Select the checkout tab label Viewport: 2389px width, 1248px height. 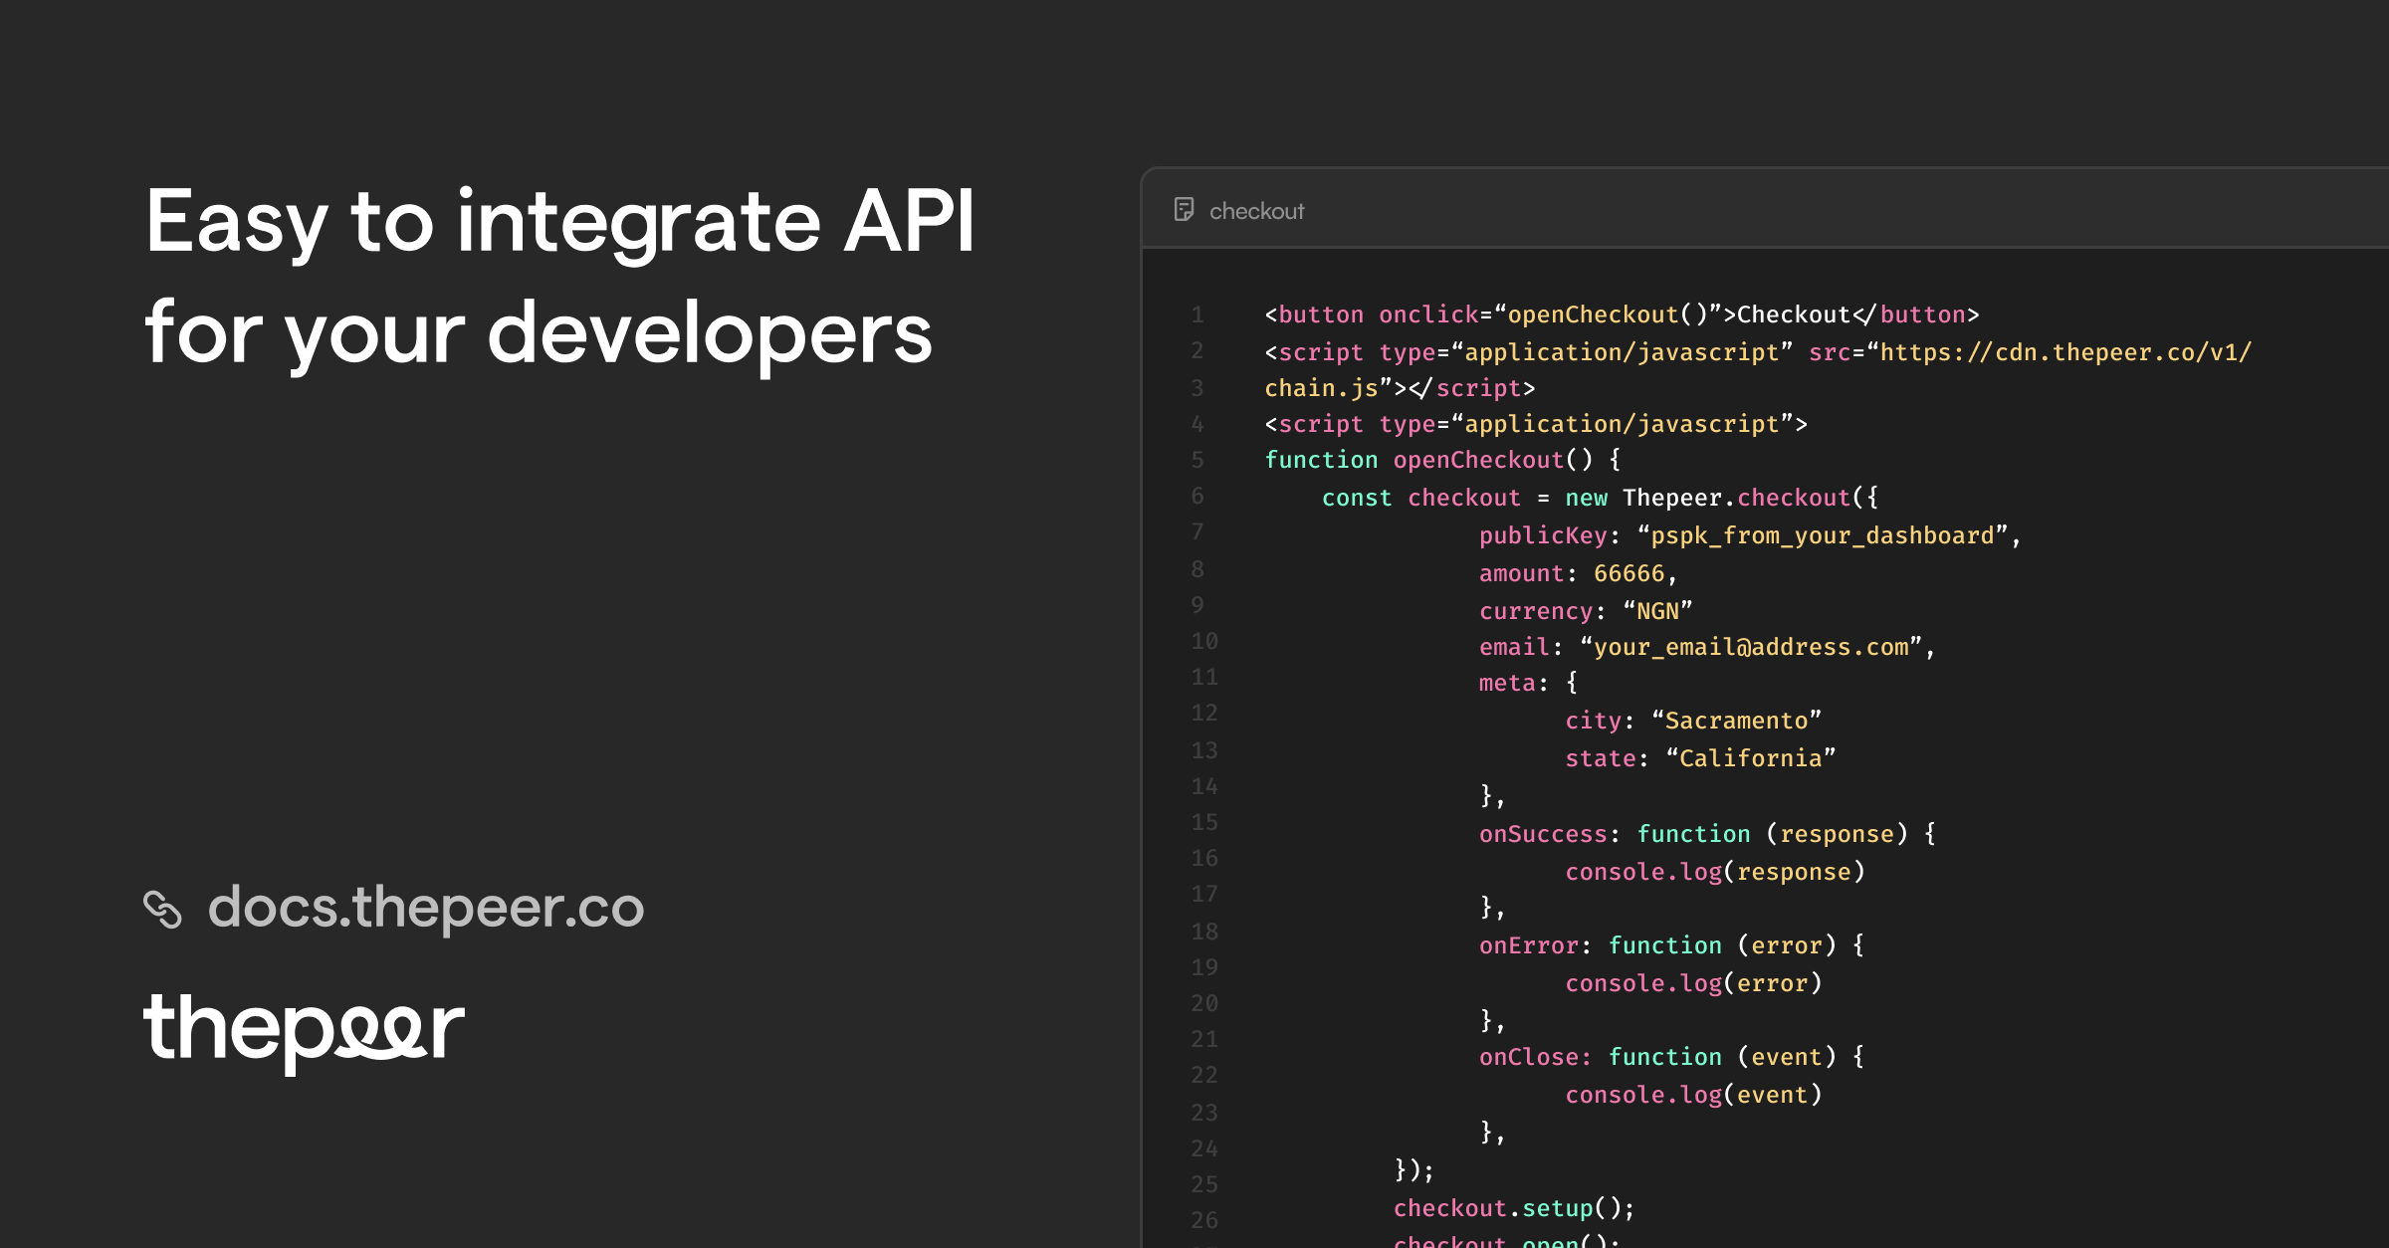coord(1256,211)
